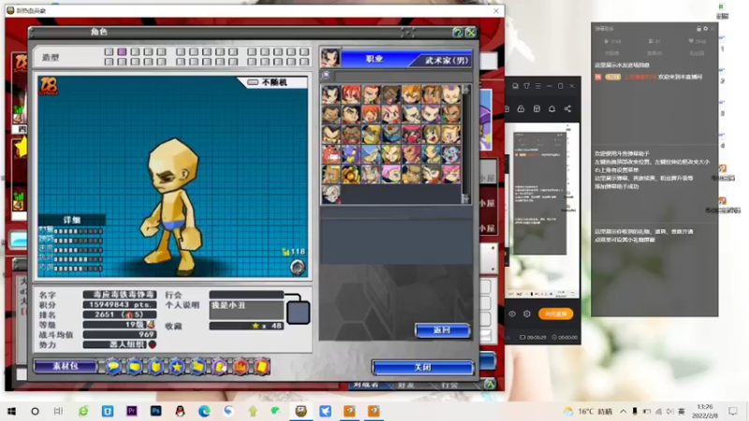This screenshot has height=421, width=749.
Task: Open Microsoft Edge from taskbar
Action: click(204, 411)
